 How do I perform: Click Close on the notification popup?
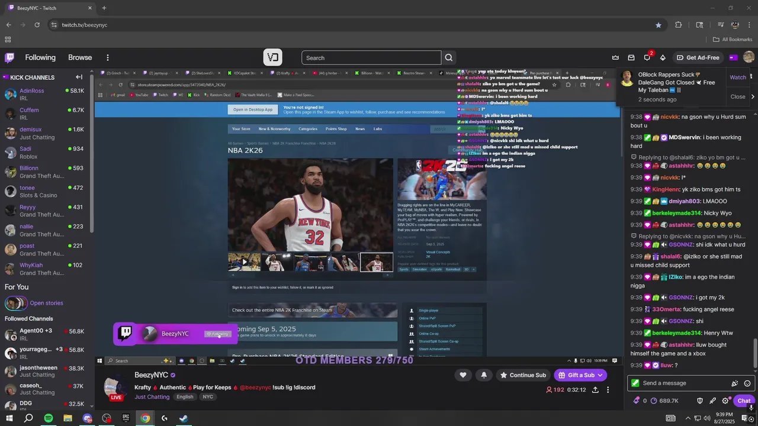coord(738,96)
